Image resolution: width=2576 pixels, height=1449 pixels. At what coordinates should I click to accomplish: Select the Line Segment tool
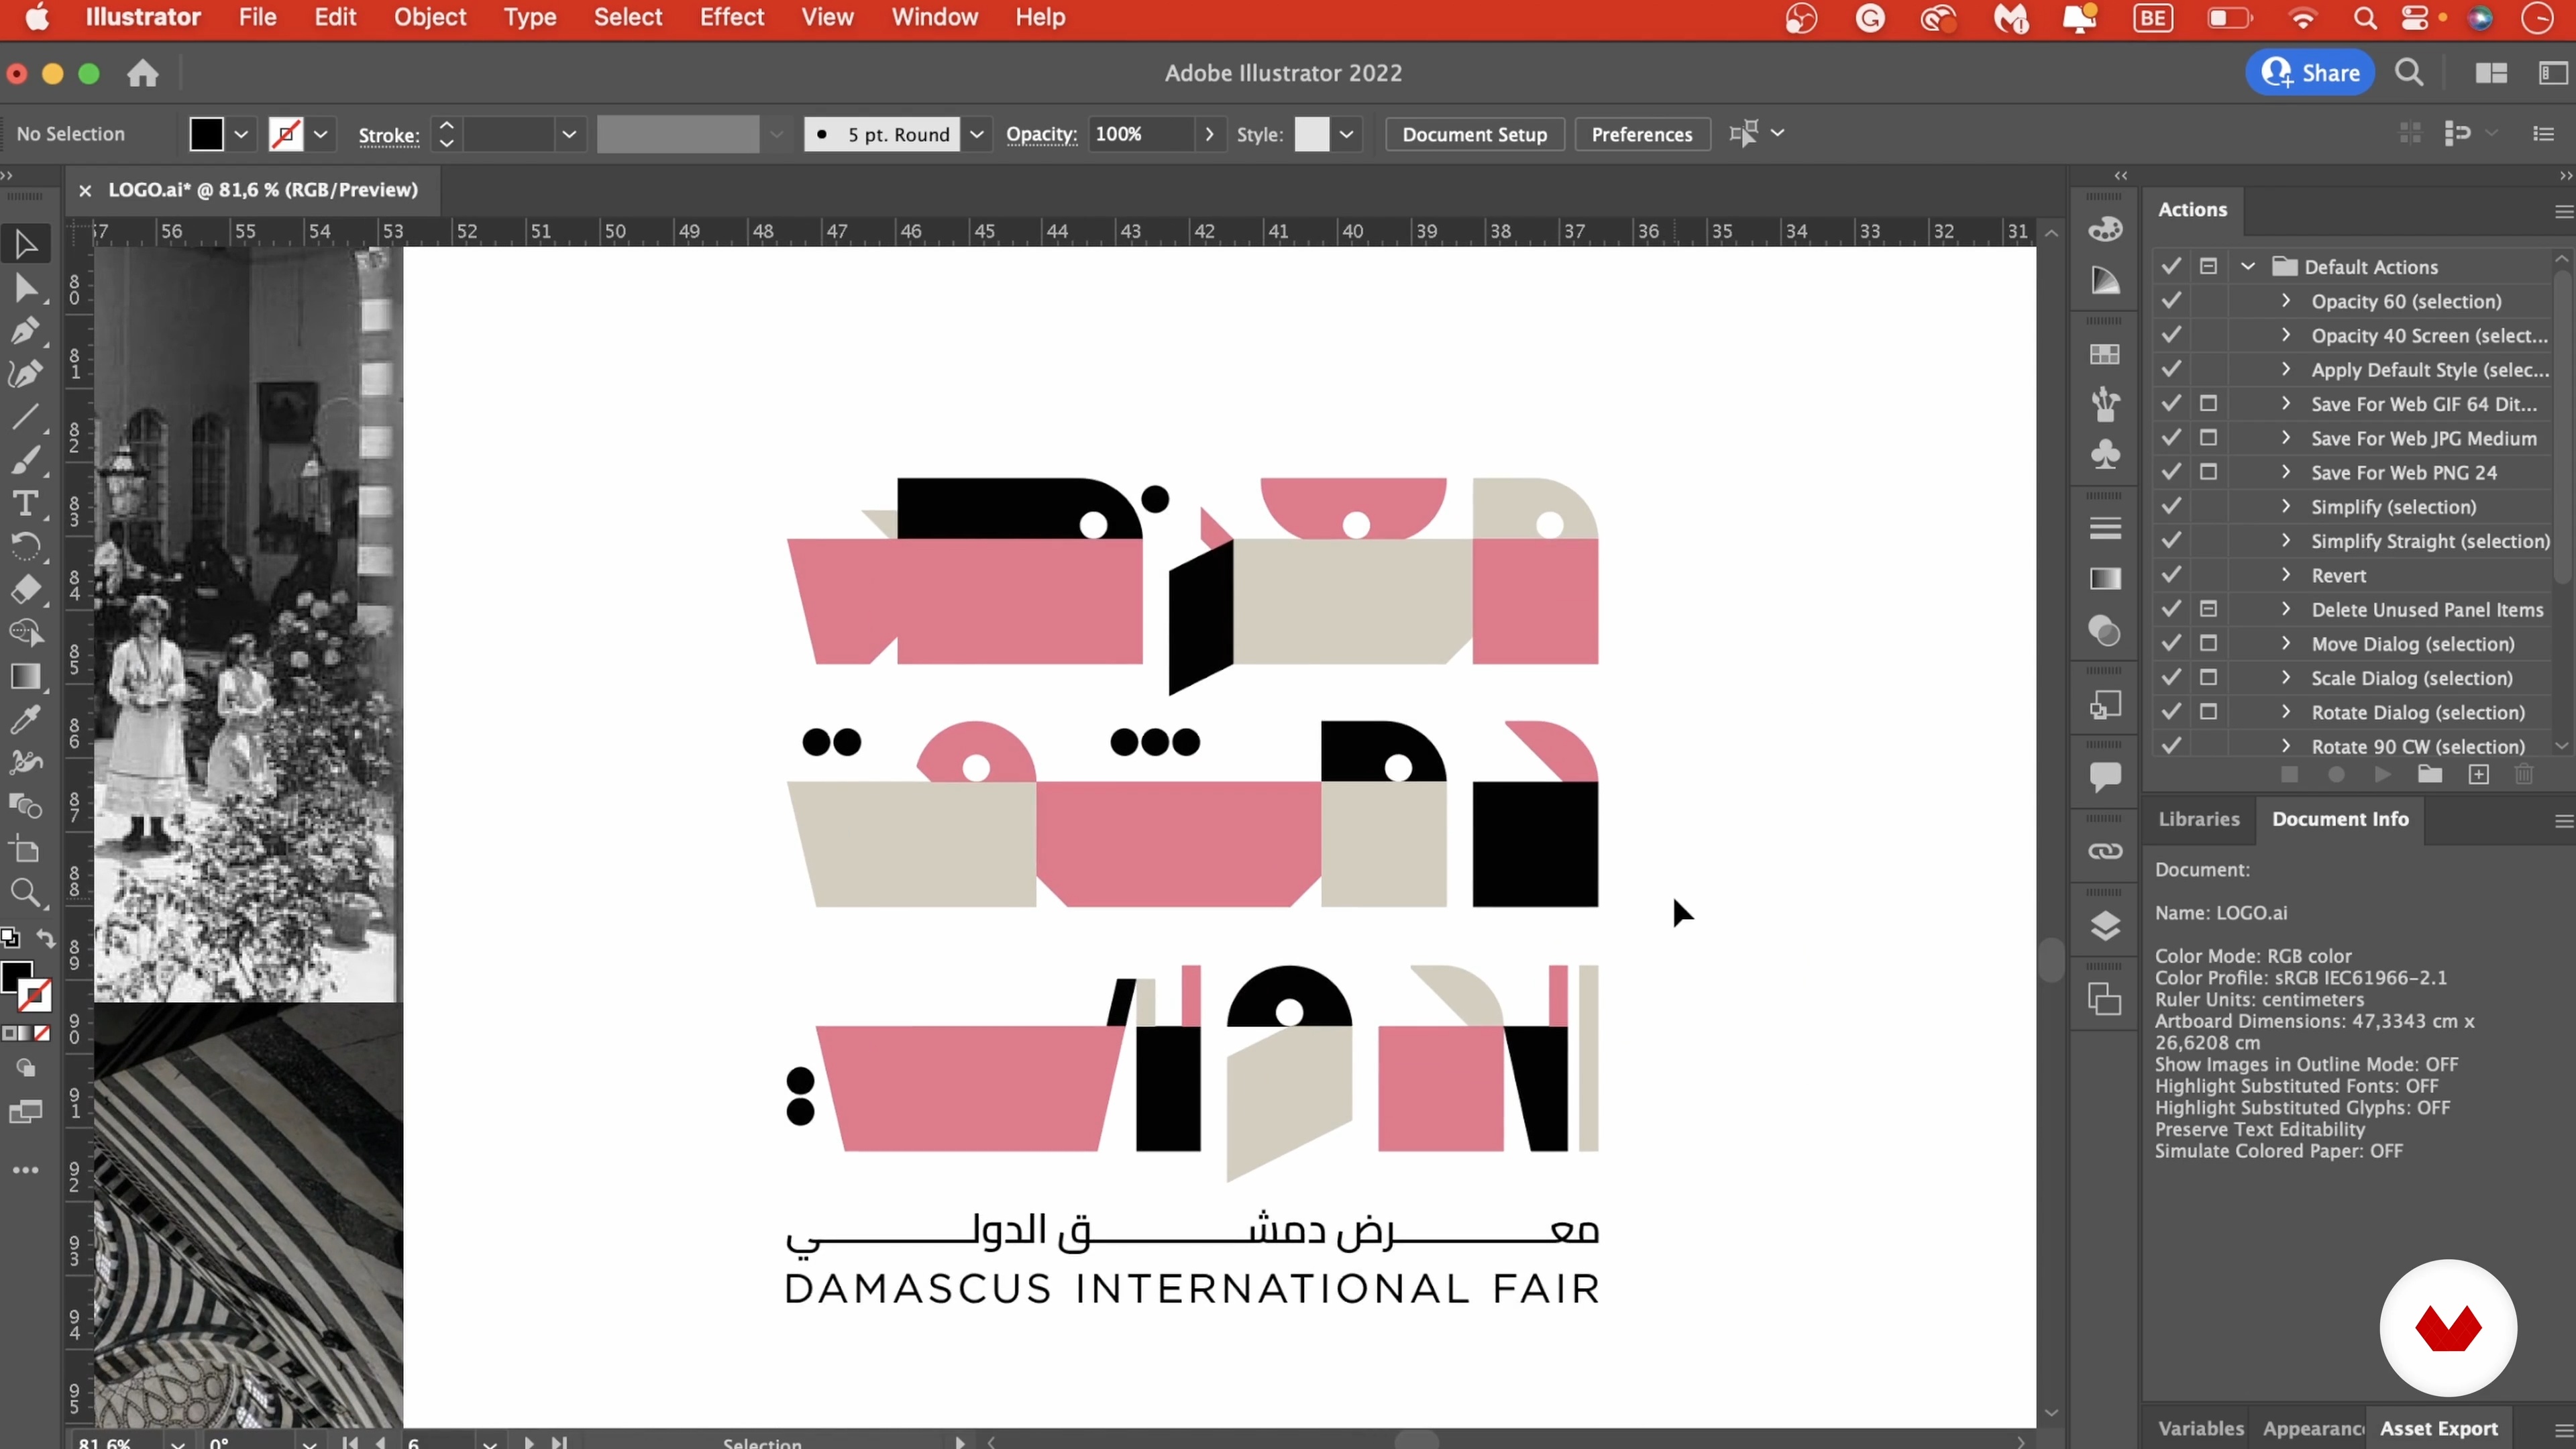[x=26, y=417]
